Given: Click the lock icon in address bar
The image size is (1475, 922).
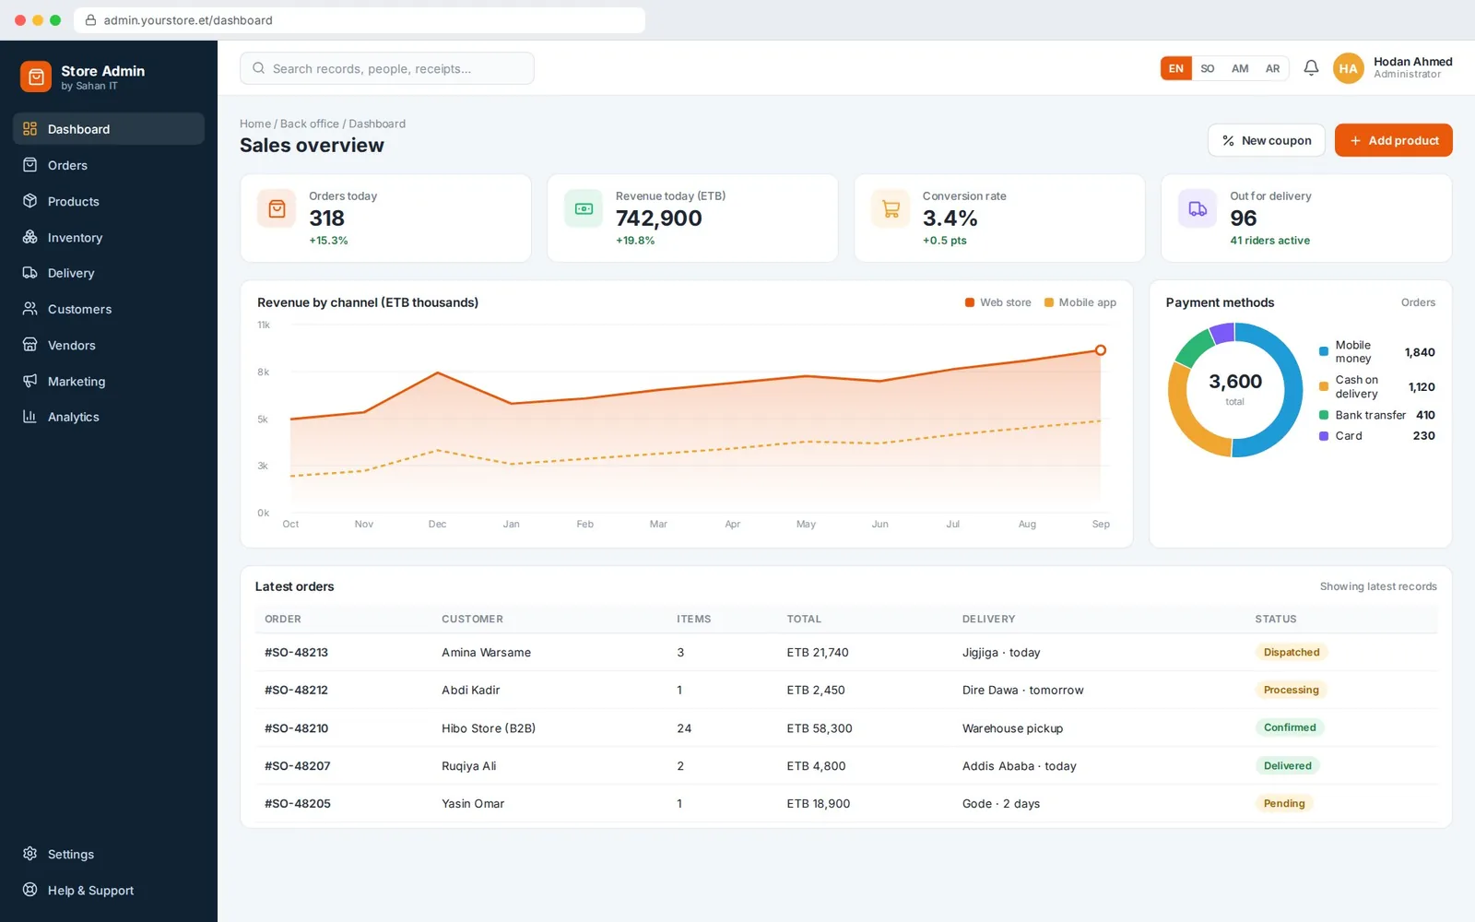Looking at the screenshot, I should [x=90, y=20].
